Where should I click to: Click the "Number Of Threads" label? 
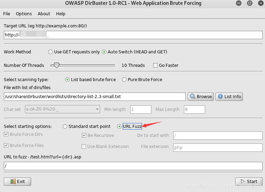click(x=24, y=66)
